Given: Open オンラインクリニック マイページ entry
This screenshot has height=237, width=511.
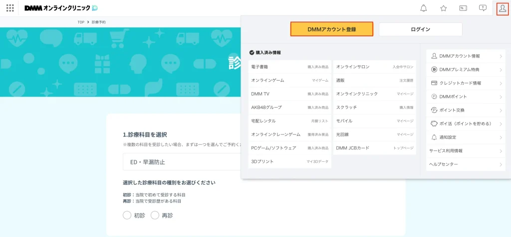Looking at the screenshot, I should point(374,94).
